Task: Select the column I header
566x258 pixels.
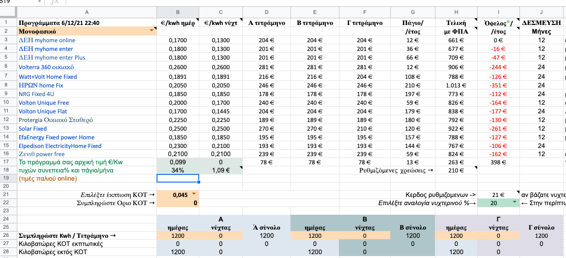Action: click(x=498, y=12)
